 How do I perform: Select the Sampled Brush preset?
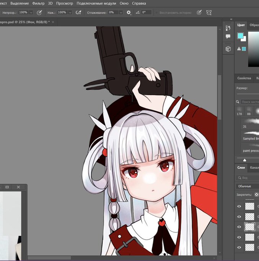250,136
